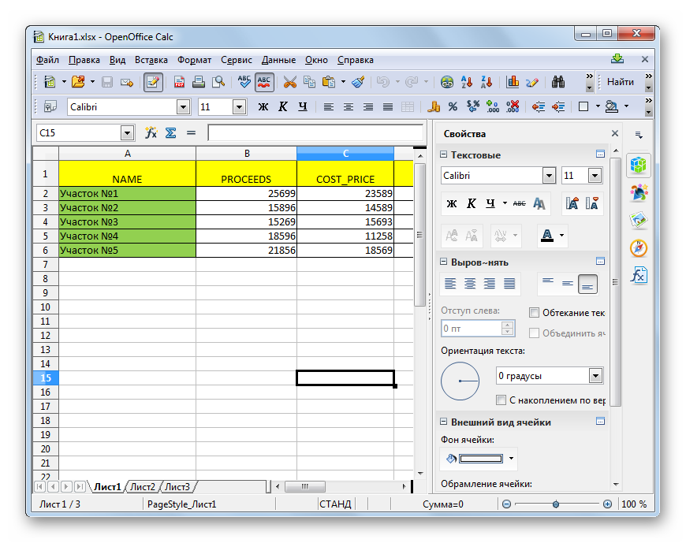Image resolution: width=686 pixels, height=543 pixels.
Task: Open the Файл menu
Action: click(x=47, y=60)
